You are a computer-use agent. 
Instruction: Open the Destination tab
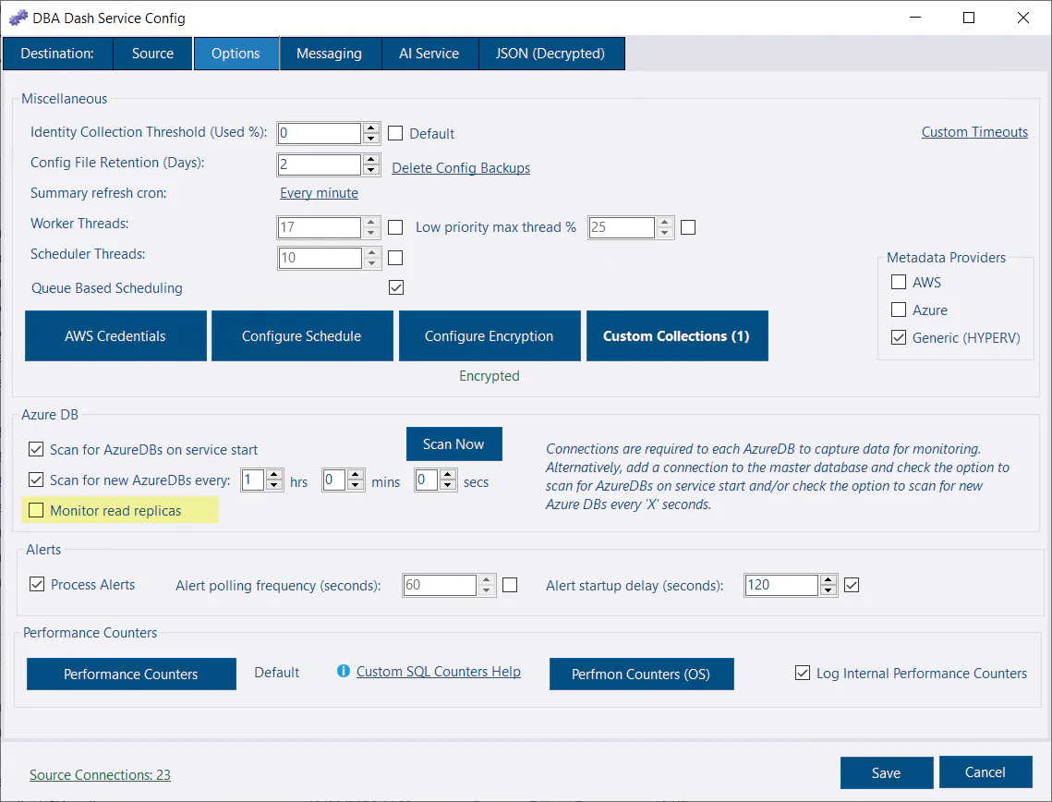coord(57,54)
